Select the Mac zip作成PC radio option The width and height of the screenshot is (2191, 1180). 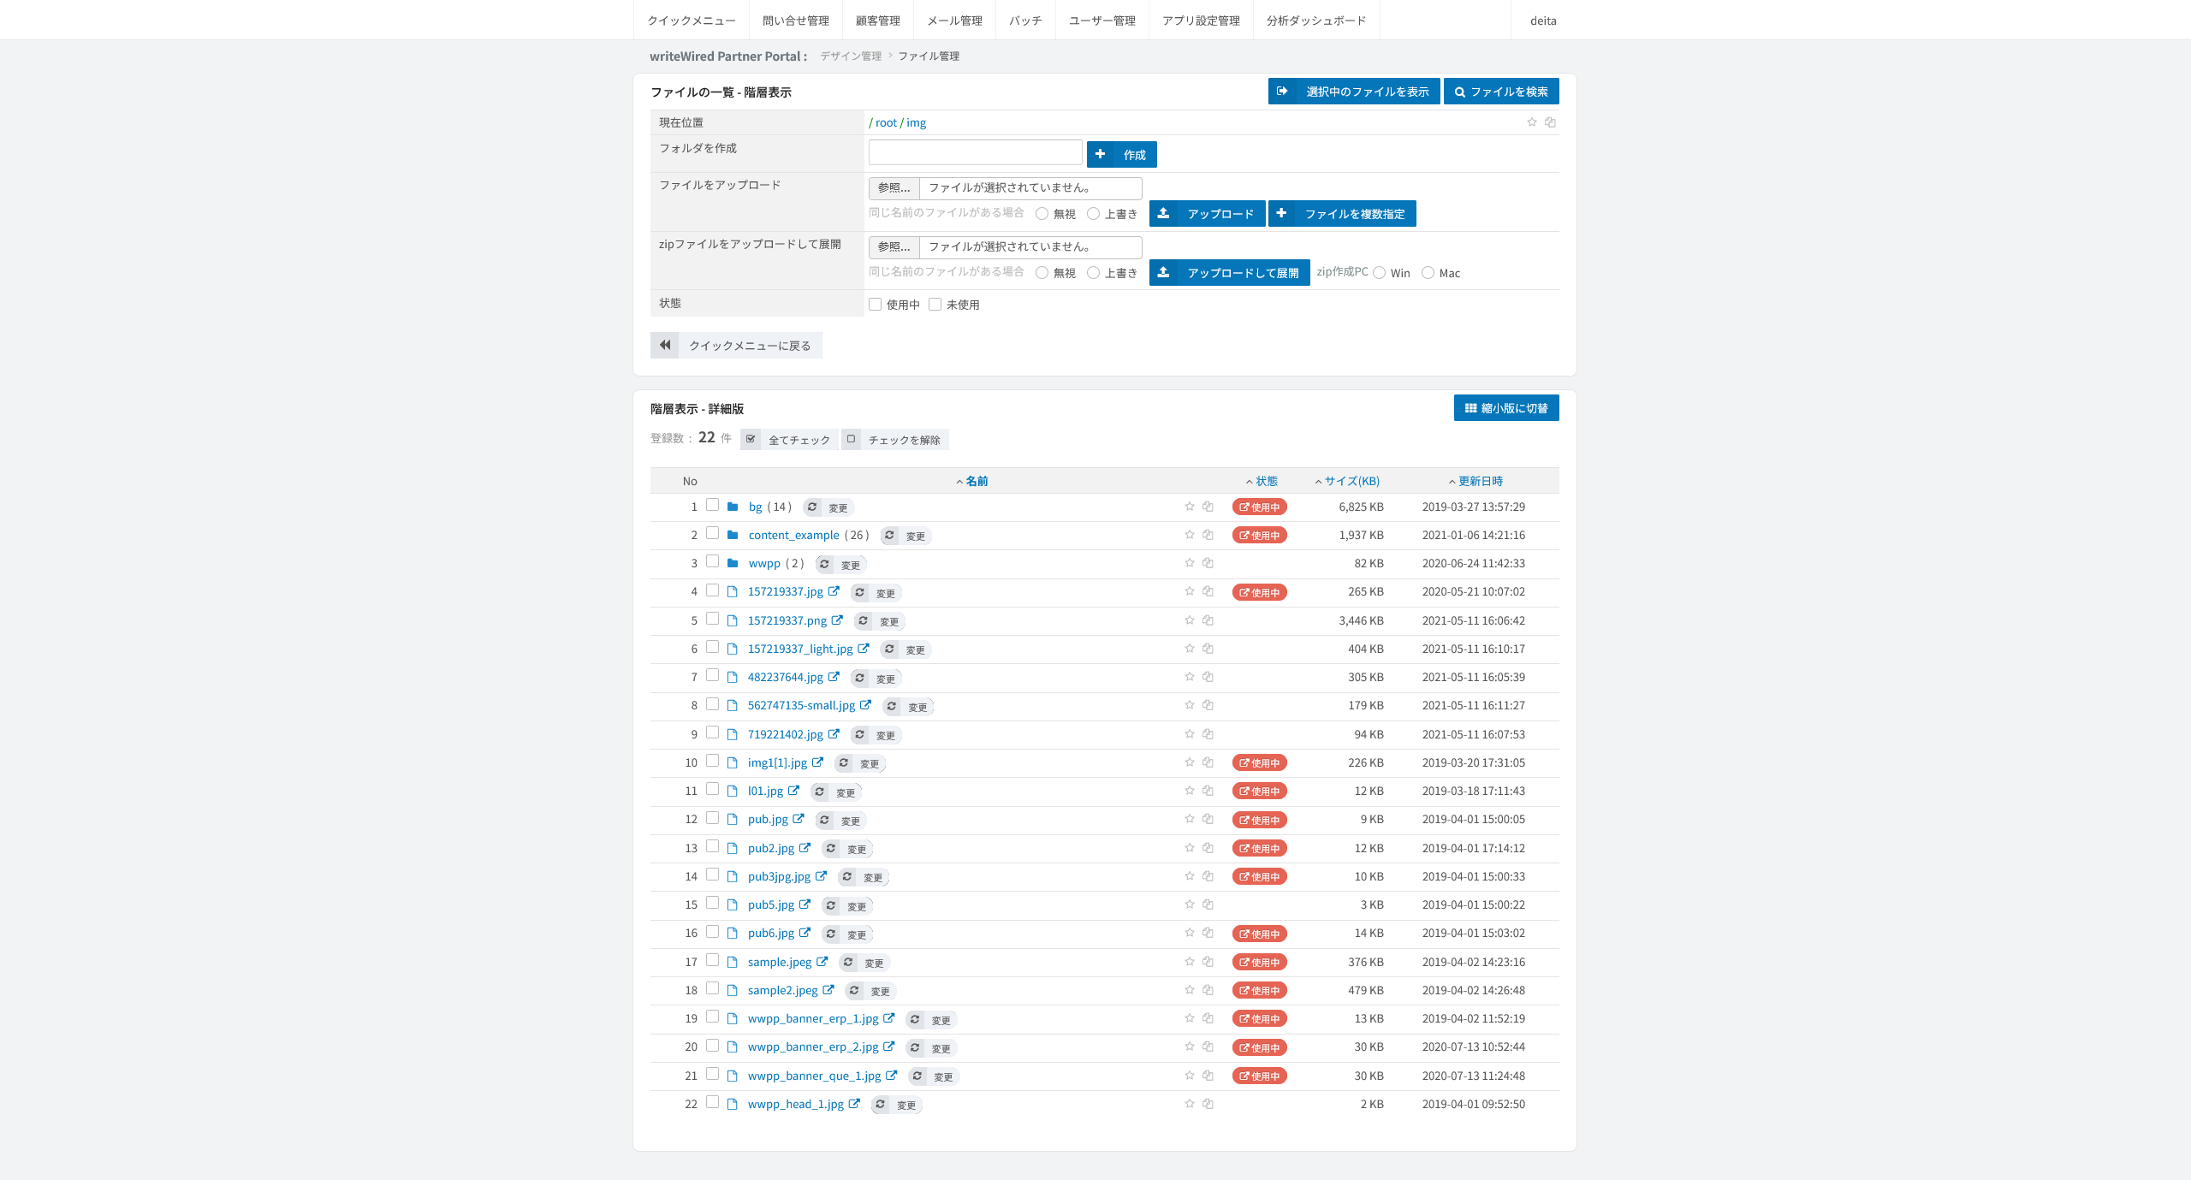1428,273
